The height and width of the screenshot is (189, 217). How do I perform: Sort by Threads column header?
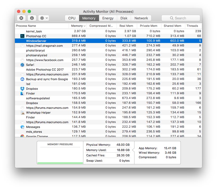(194, 26)
